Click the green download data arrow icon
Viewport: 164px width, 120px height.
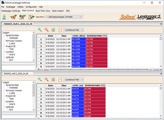coord(4,17)
